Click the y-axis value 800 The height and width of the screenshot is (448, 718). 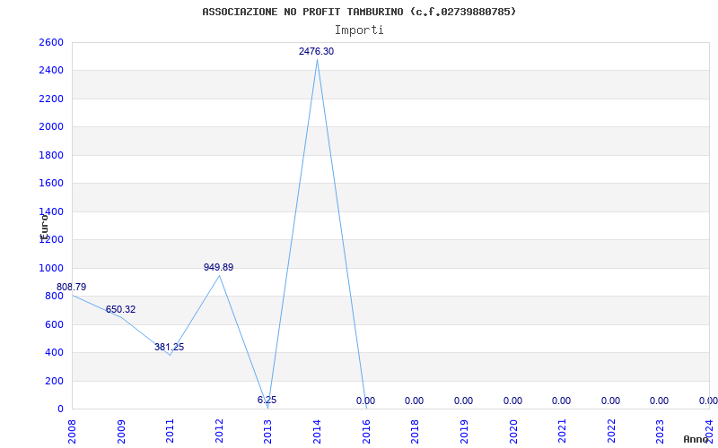(54, 297)
